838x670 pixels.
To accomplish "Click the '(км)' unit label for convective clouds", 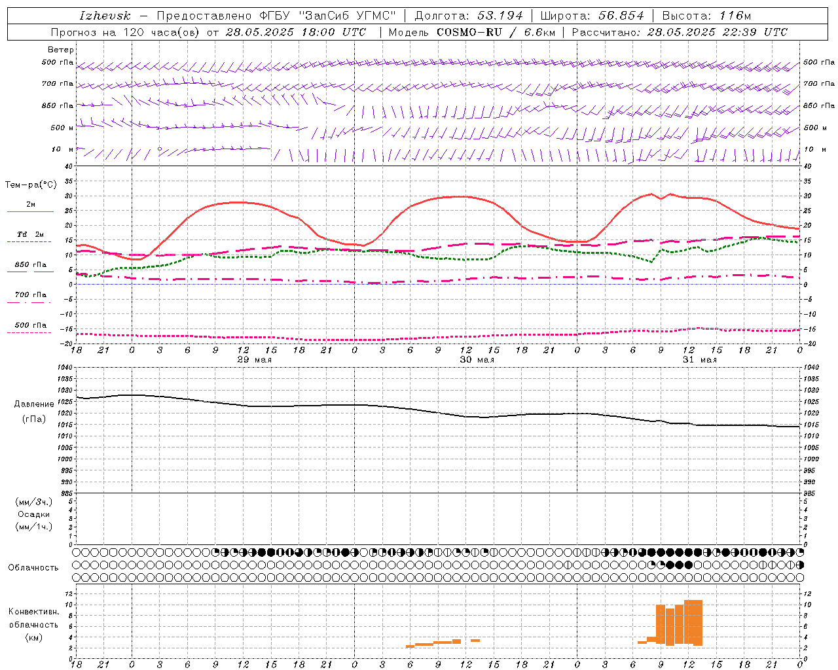I will 34,637.
